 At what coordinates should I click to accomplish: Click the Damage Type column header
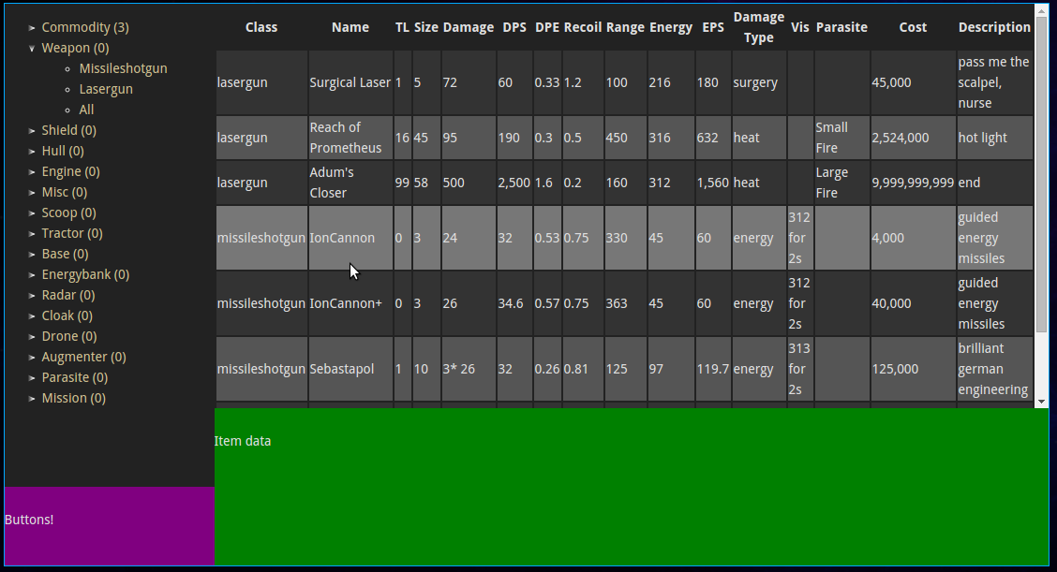click(758, 27)
